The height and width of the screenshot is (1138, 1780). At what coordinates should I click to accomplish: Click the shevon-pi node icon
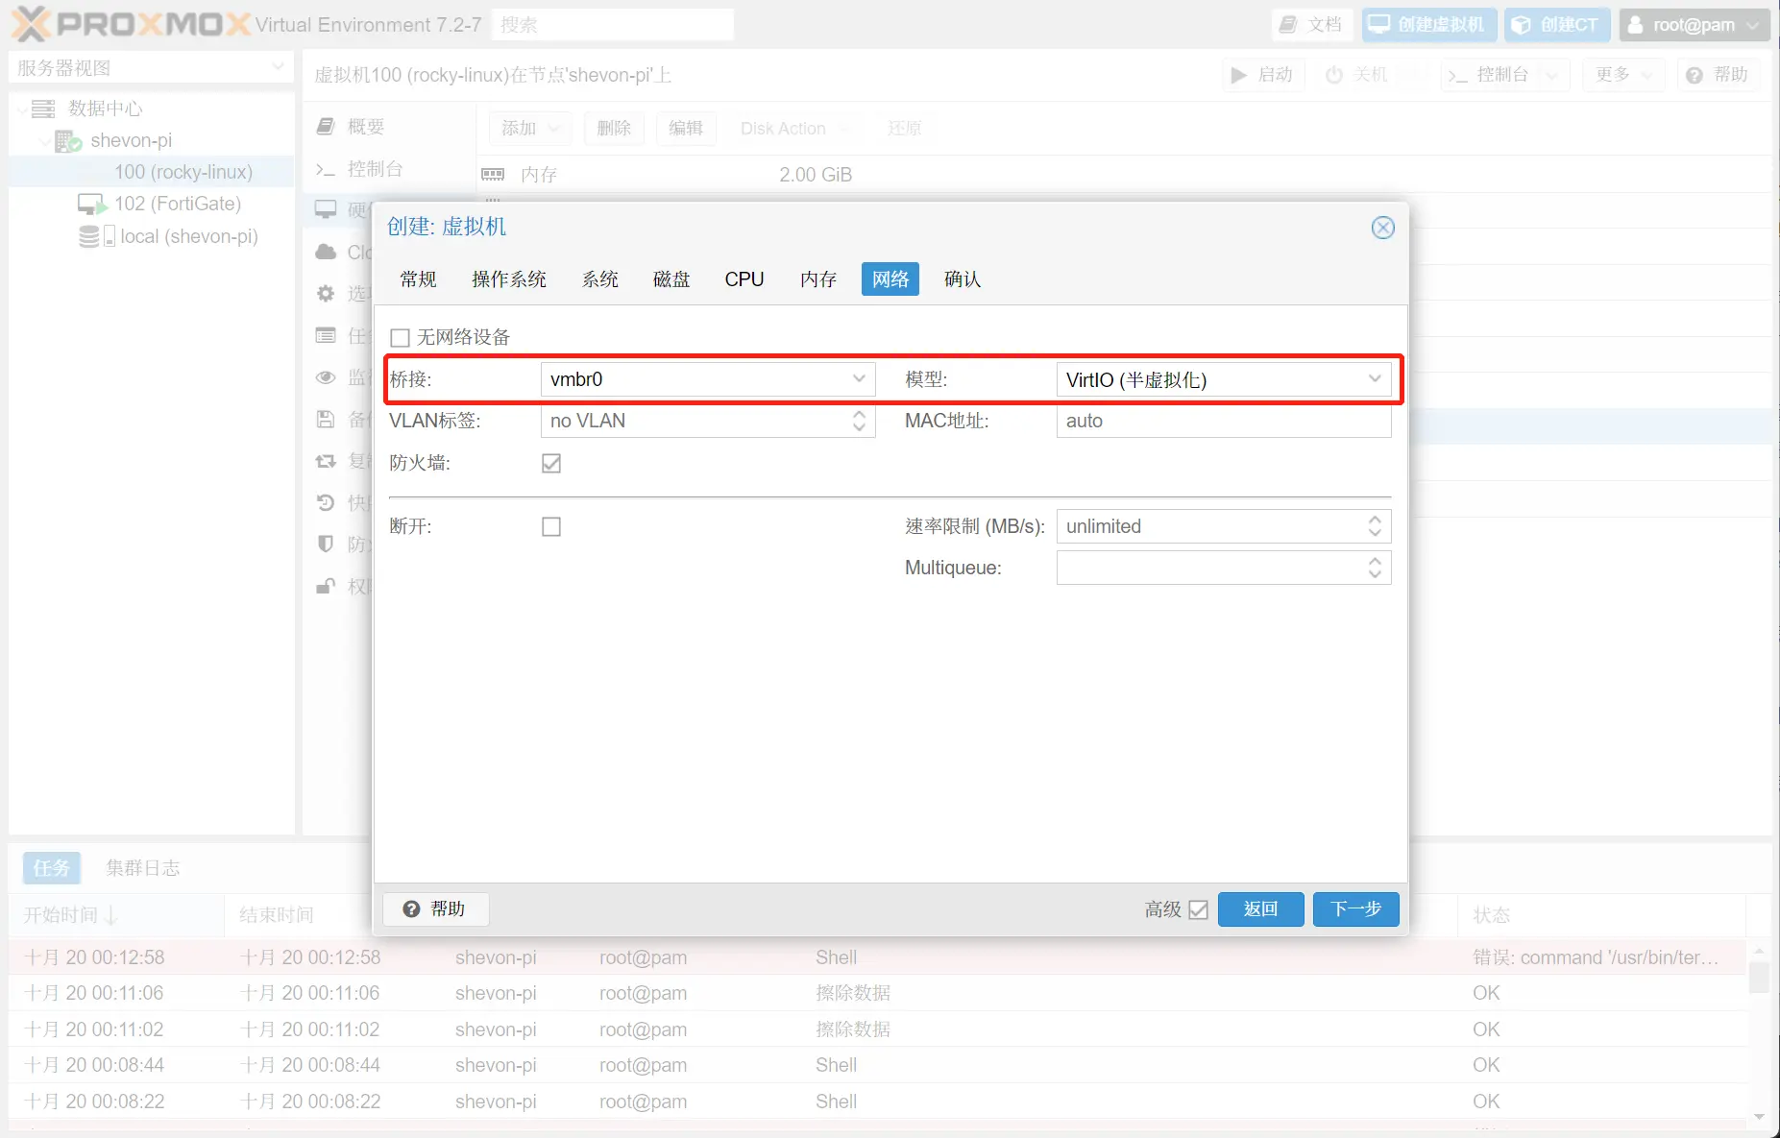(x=67, y=141)
